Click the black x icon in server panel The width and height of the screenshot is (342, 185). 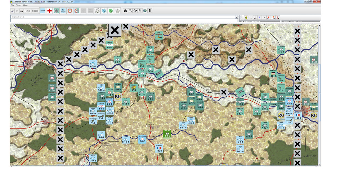(x=264, y=18)
